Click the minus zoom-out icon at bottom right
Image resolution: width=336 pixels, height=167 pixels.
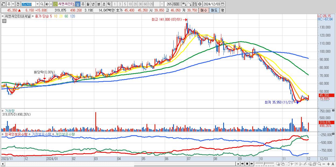tap(324, 164)
